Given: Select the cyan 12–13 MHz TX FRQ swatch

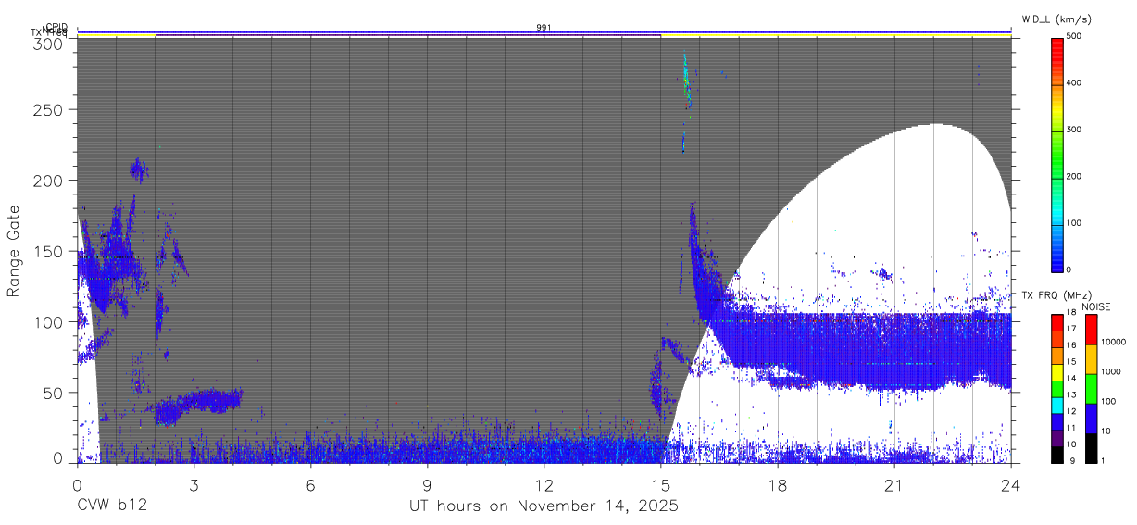Looking at the screenshot, I should tap(1056, 405).
